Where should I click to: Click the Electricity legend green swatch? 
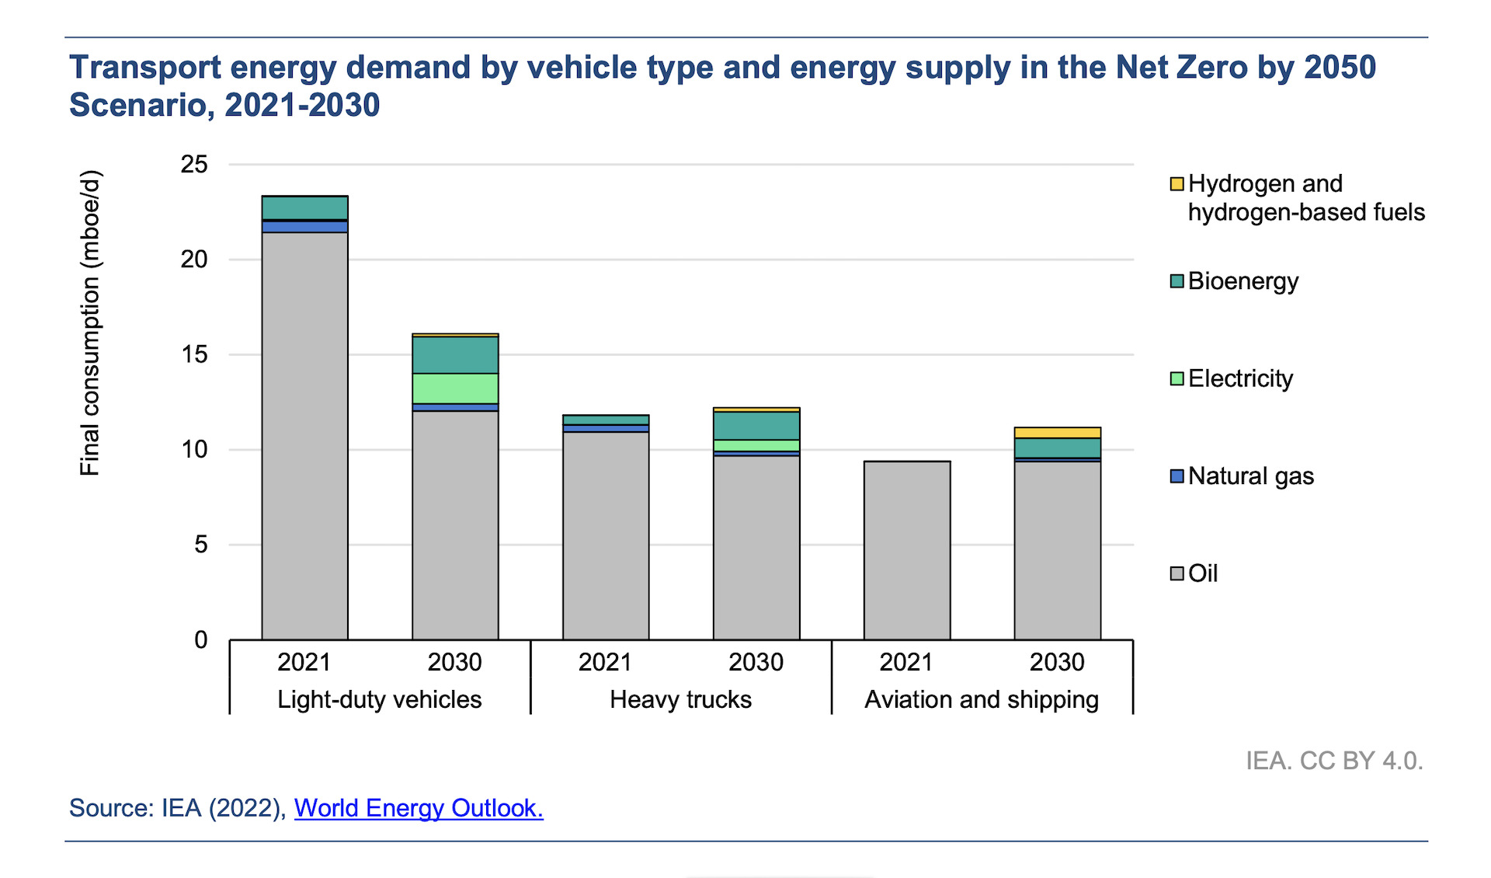tap(1176, 378)
